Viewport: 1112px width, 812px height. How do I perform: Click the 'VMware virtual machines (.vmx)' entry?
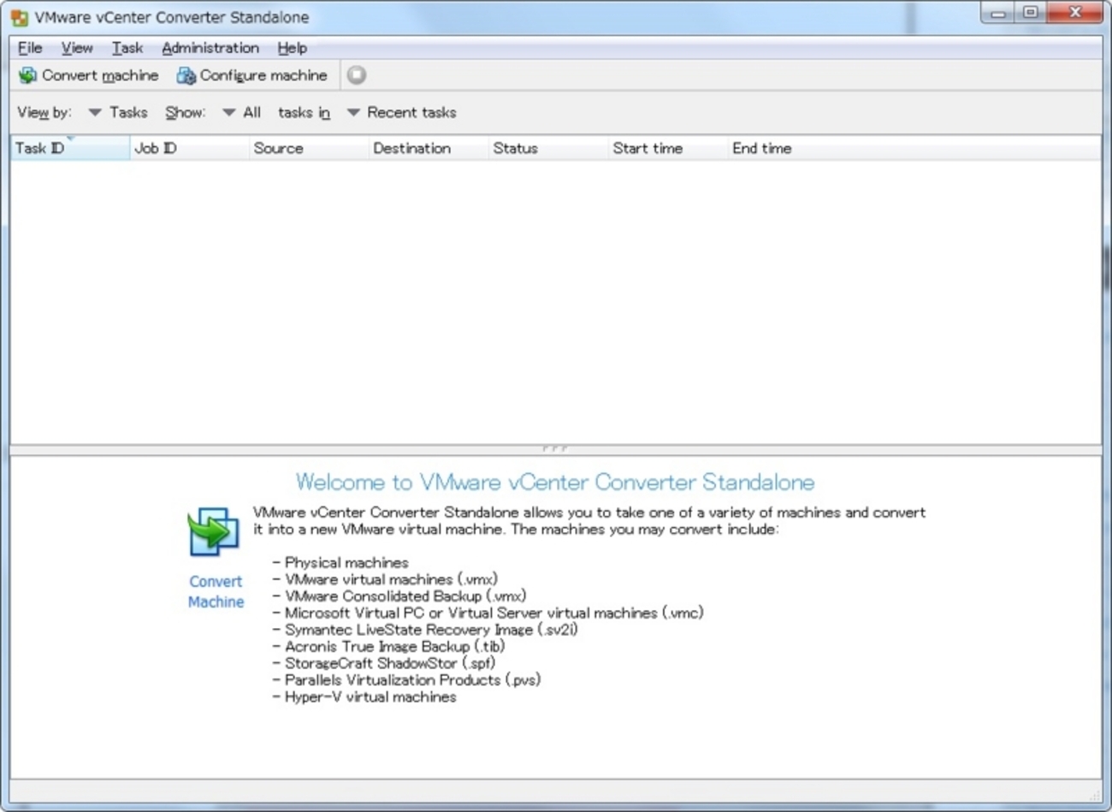[385, 579]
